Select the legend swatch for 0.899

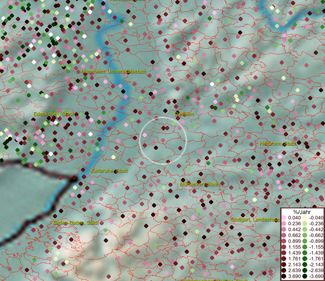tap(284, 241)
